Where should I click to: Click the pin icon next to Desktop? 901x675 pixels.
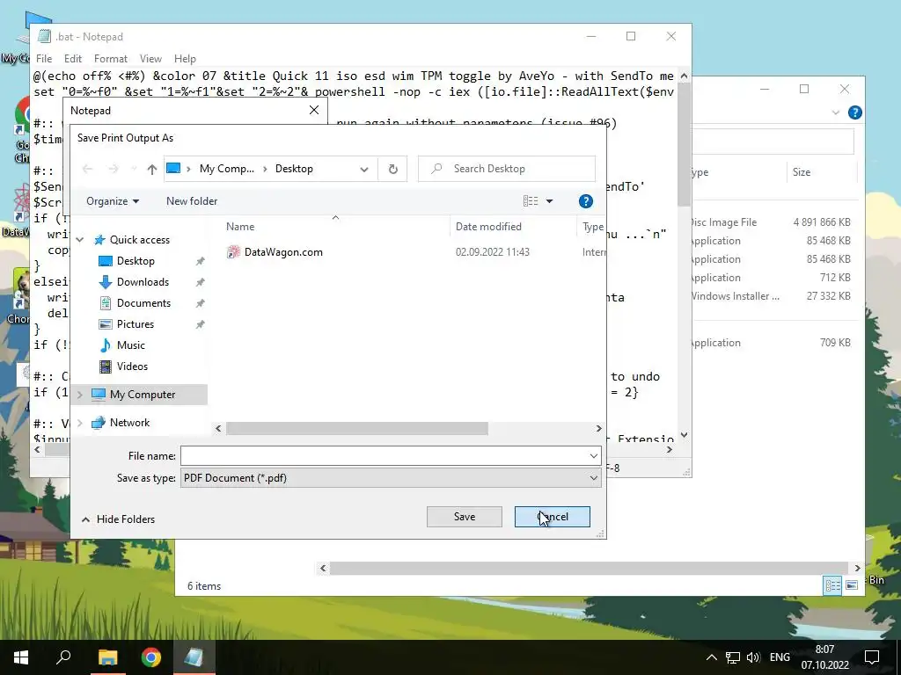click(x=200, y=261)
